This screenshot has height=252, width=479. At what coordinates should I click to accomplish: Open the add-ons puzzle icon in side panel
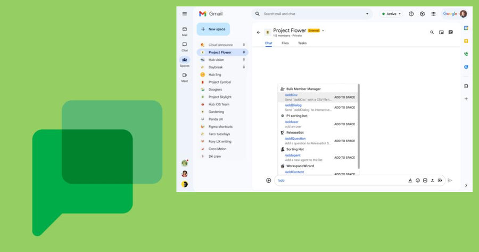(466, 86)
